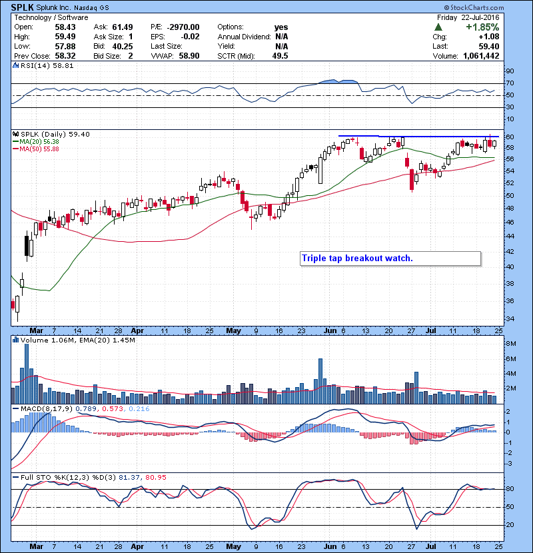The height and width of the screenshot is (553, 533).
Task: Click the stochastic %D value 80.95
Action: [x=155, y=477]
